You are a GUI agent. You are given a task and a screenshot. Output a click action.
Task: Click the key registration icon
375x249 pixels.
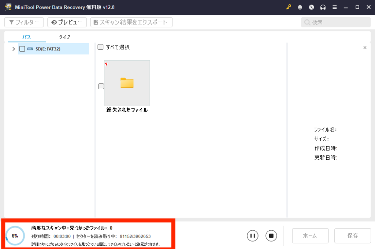click(289, 7)
